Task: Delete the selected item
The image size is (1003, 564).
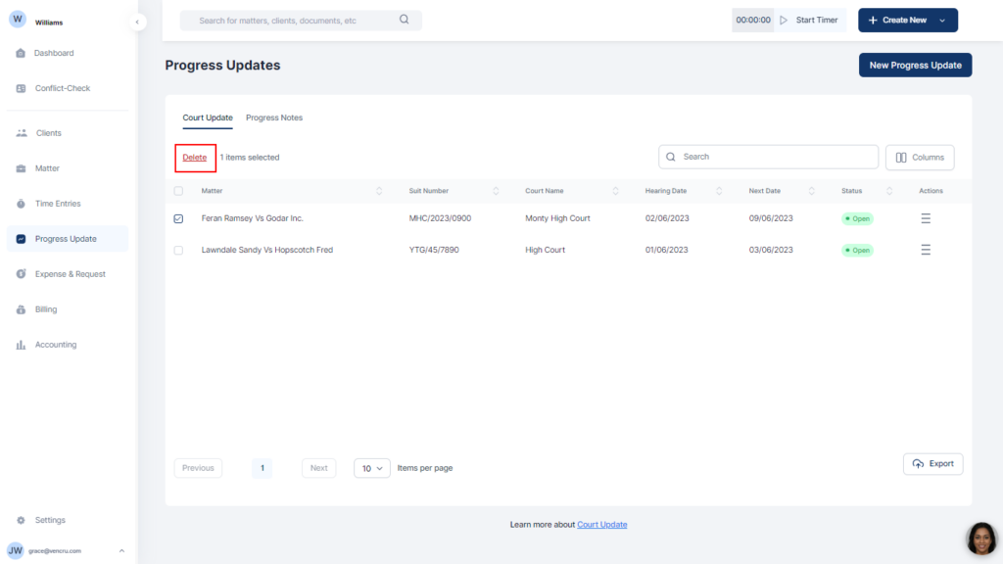Action: (195, 157)
